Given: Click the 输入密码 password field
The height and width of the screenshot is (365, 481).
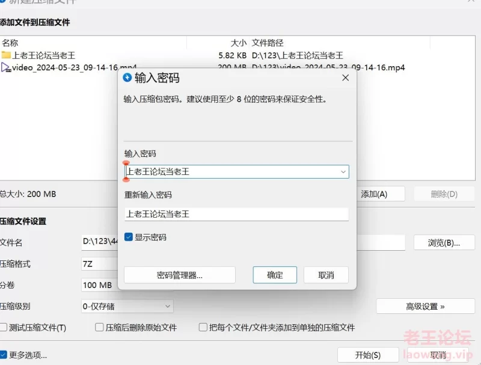Looking at the screenshot, I should (x=236, y=172).
